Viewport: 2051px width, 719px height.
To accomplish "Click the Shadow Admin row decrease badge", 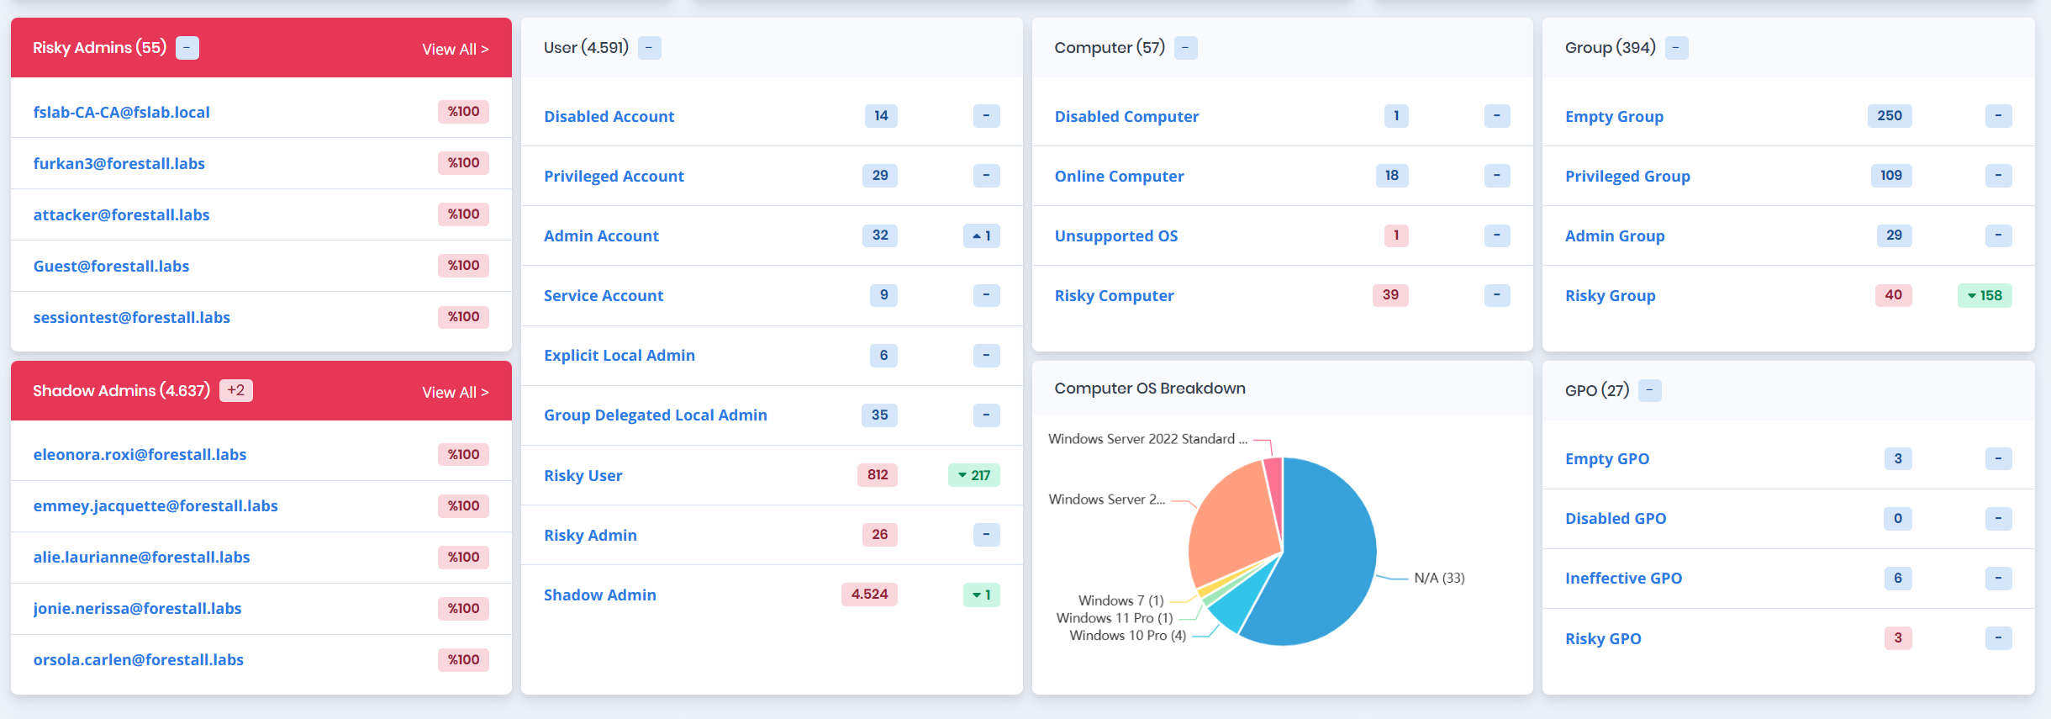I will pos(981,595).
